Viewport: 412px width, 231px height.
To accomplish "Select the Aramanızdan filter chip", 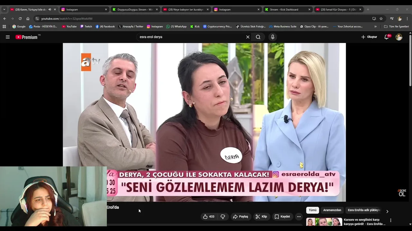I will pos(332,210).
